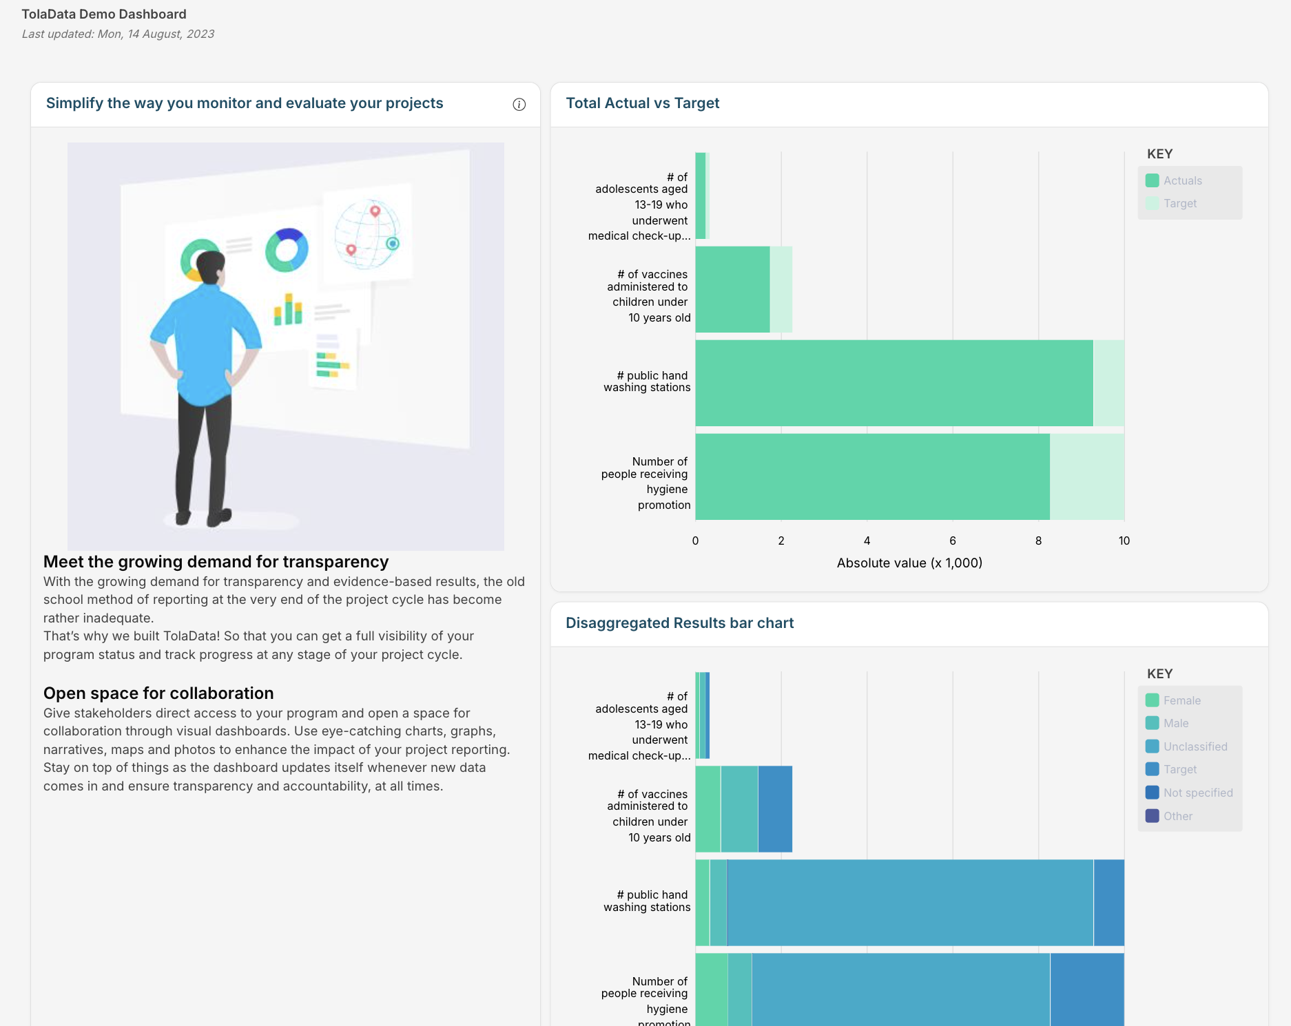This screenshot has width=1291, height=1026.
Task: Toggle Unclassified series in Disaggregated key
Action: click(1187, 746)
